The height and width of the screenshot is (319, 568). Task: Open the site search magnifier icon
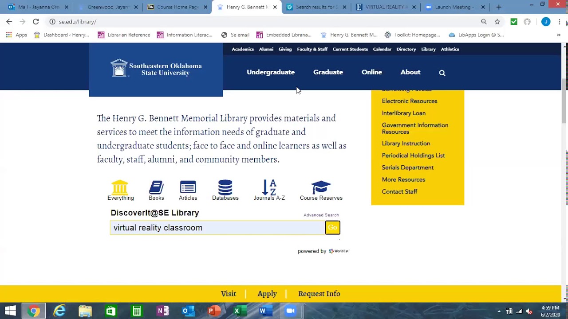coord(442,73)
